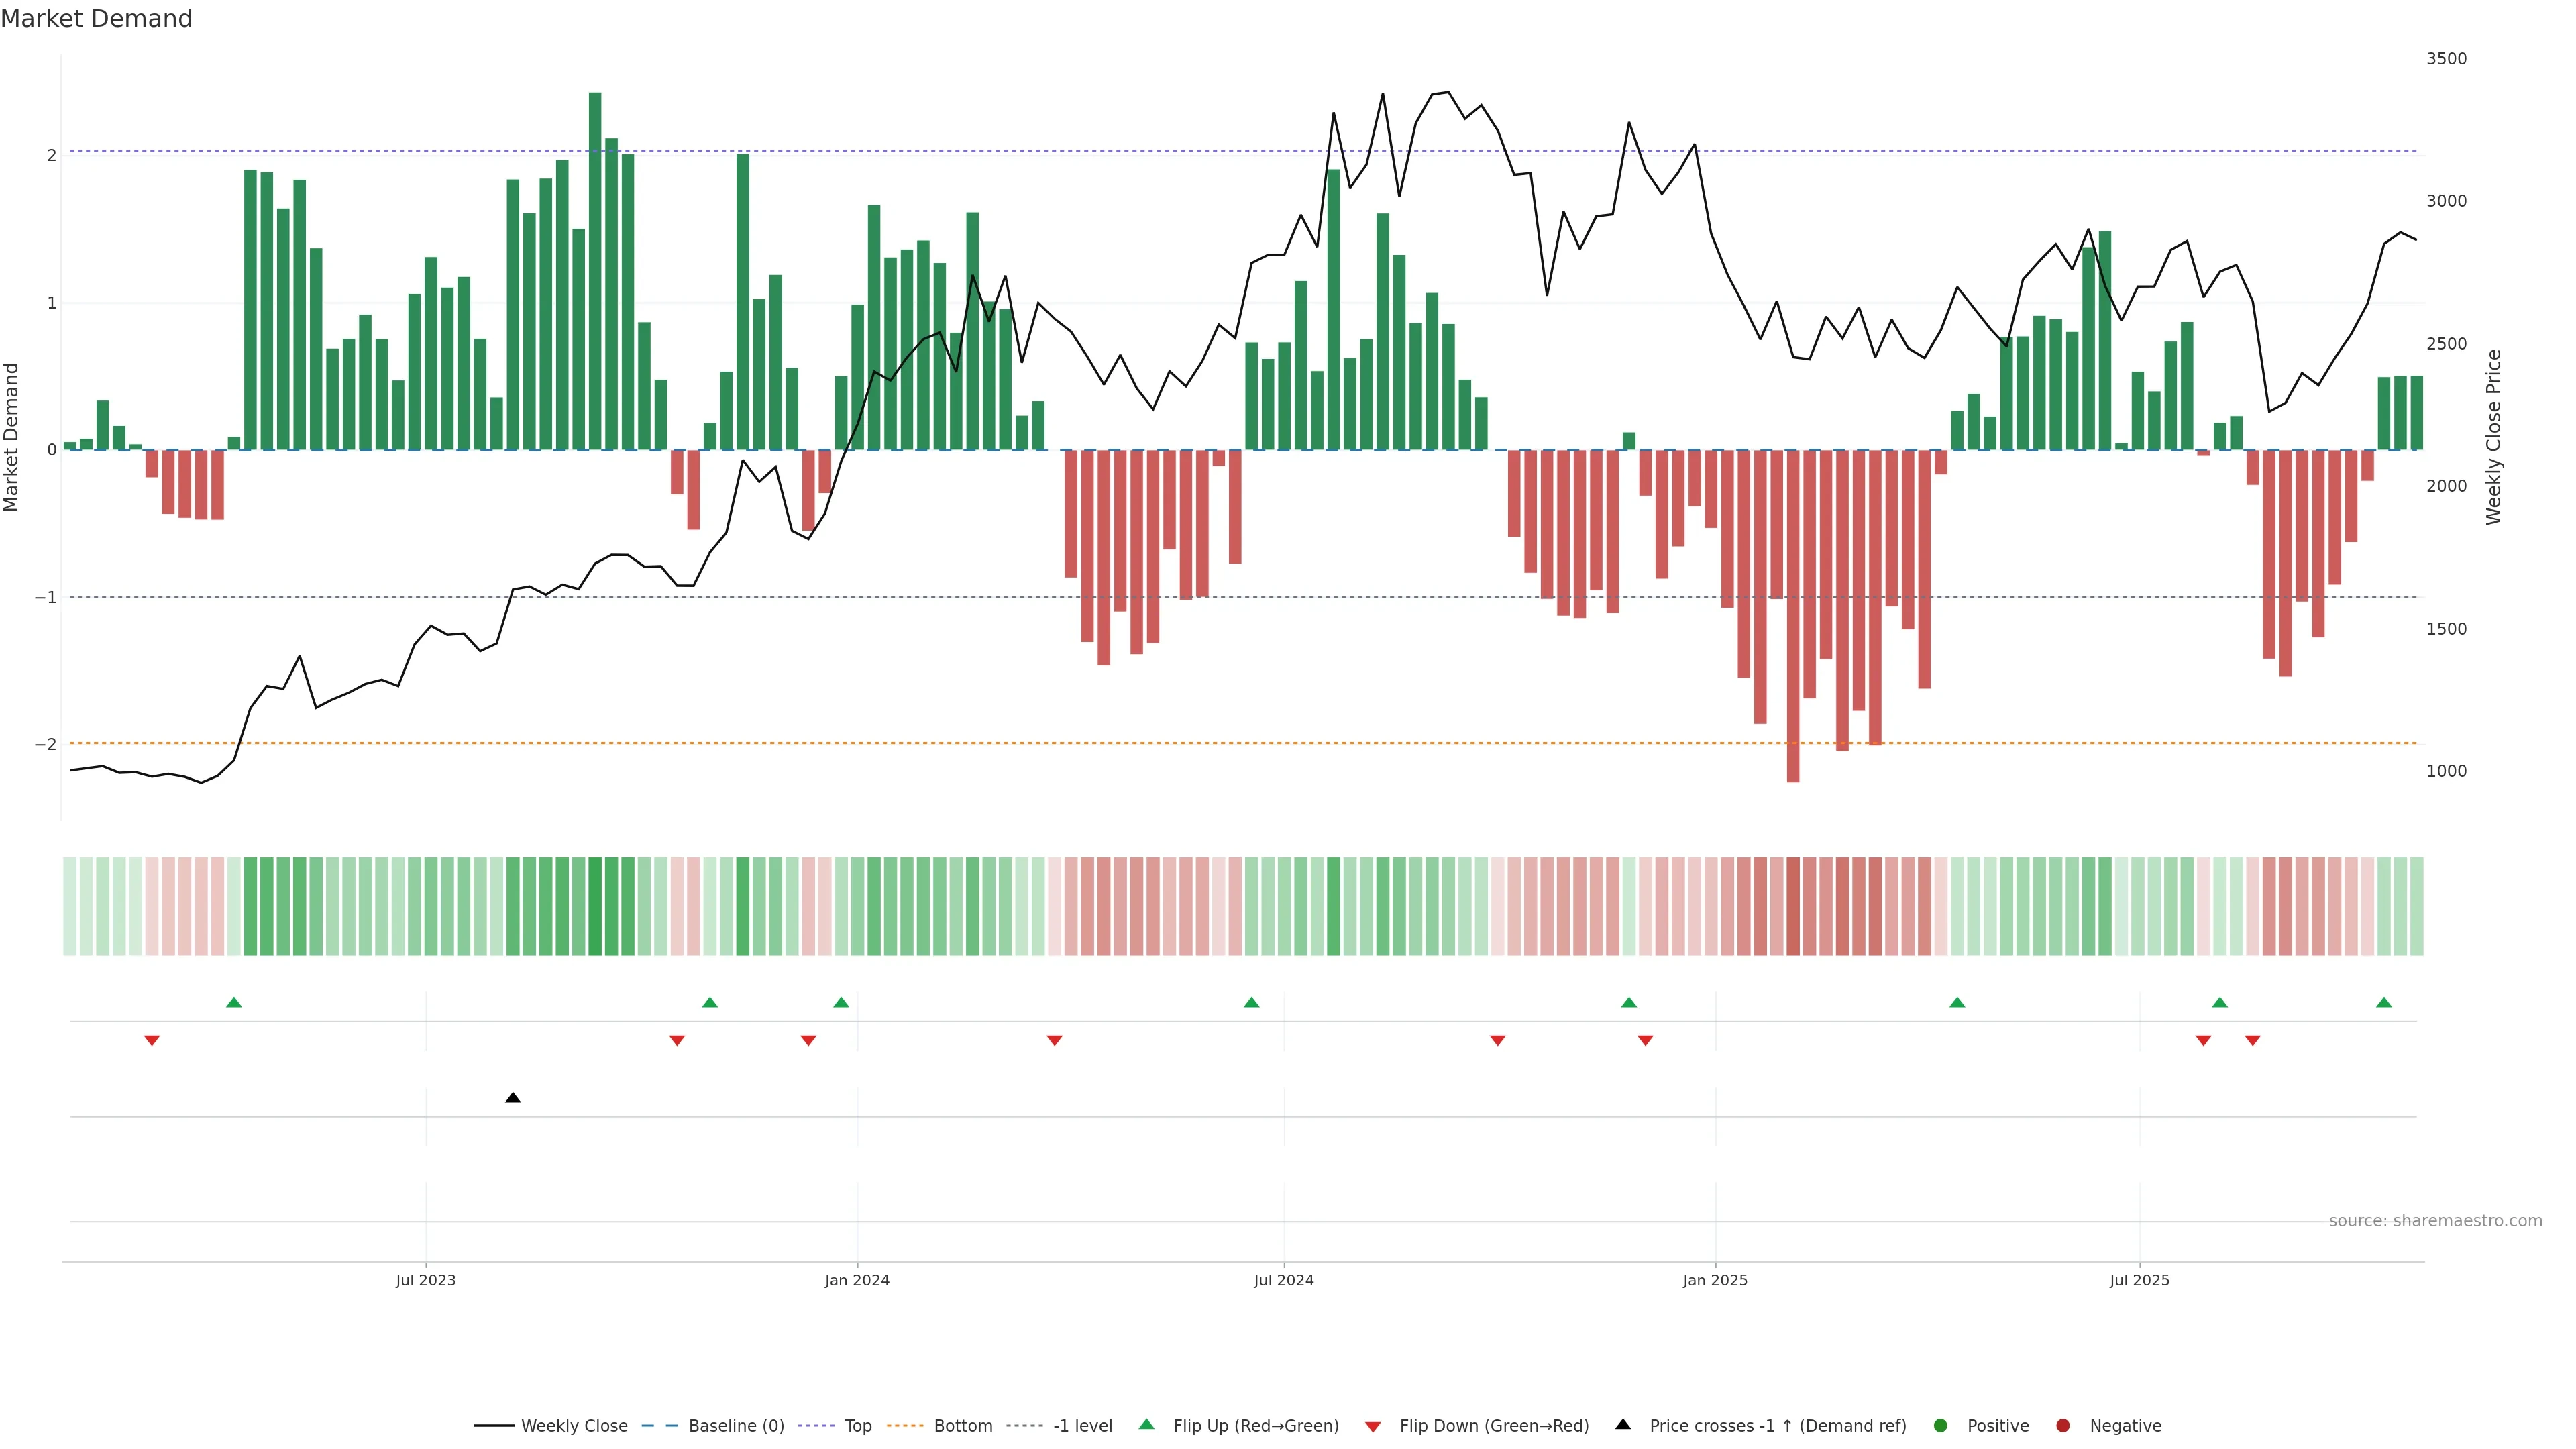
Task: Hide the Top dotted line legend item
Action: tap(857, 1426)
